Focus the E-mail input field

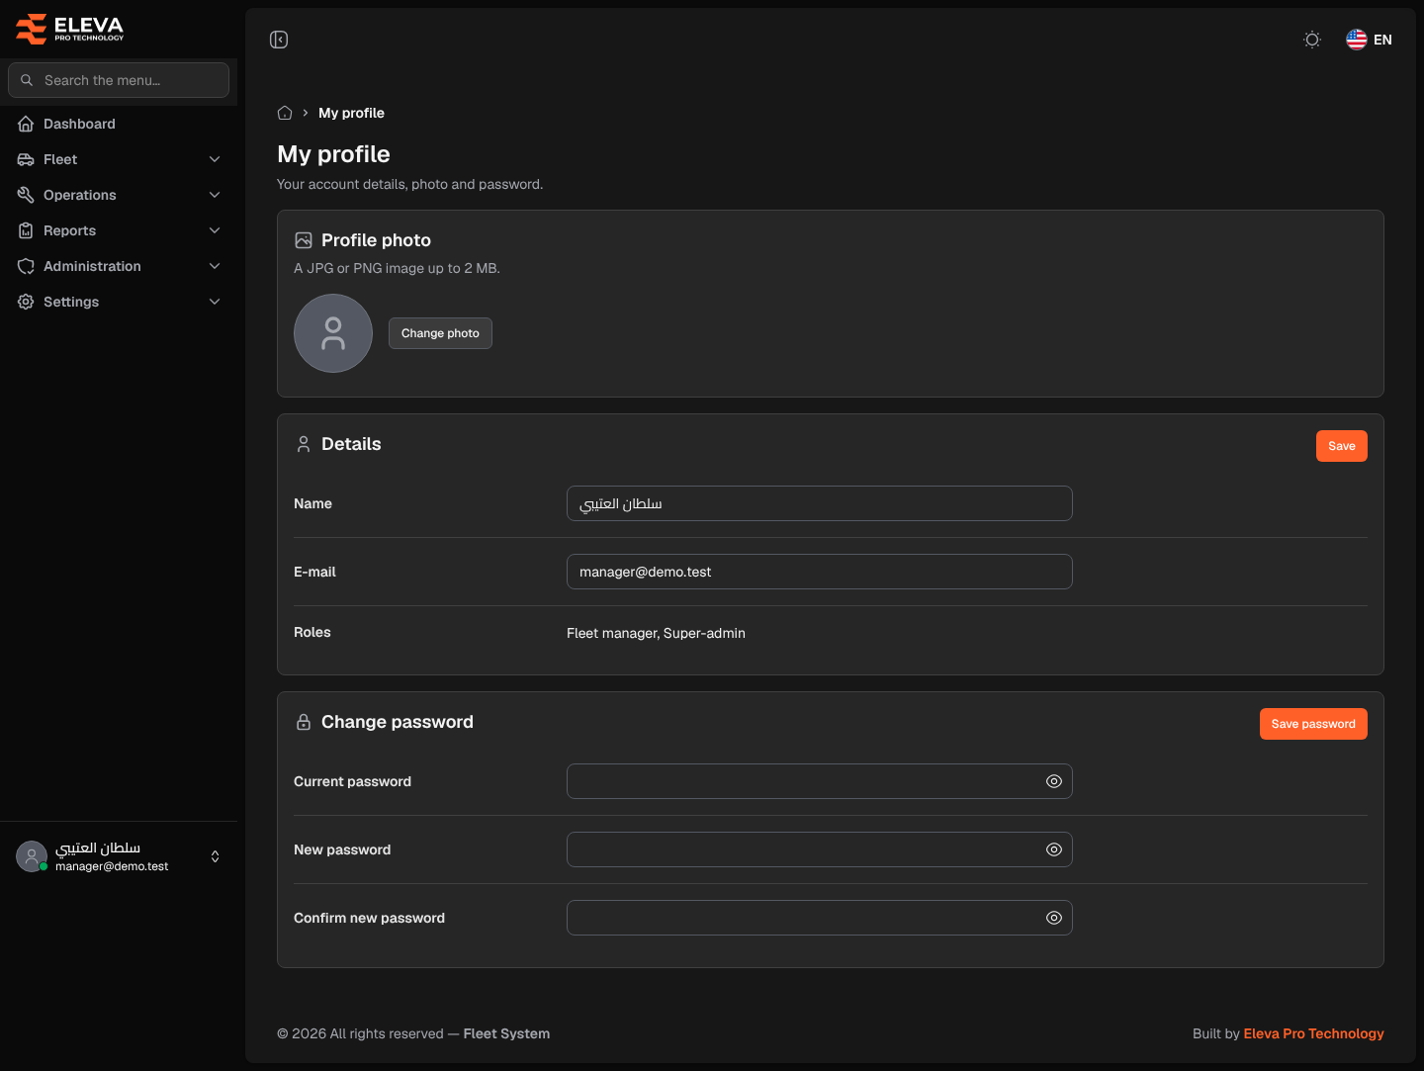point(820,572)
